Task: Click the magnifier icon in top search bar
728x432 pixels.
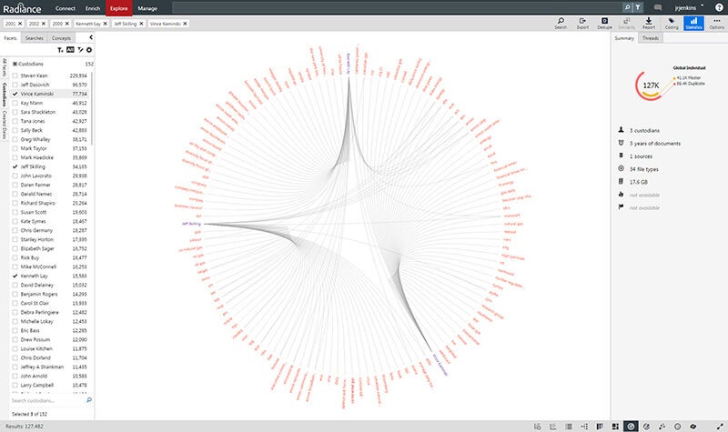Action: coord(627,7)
